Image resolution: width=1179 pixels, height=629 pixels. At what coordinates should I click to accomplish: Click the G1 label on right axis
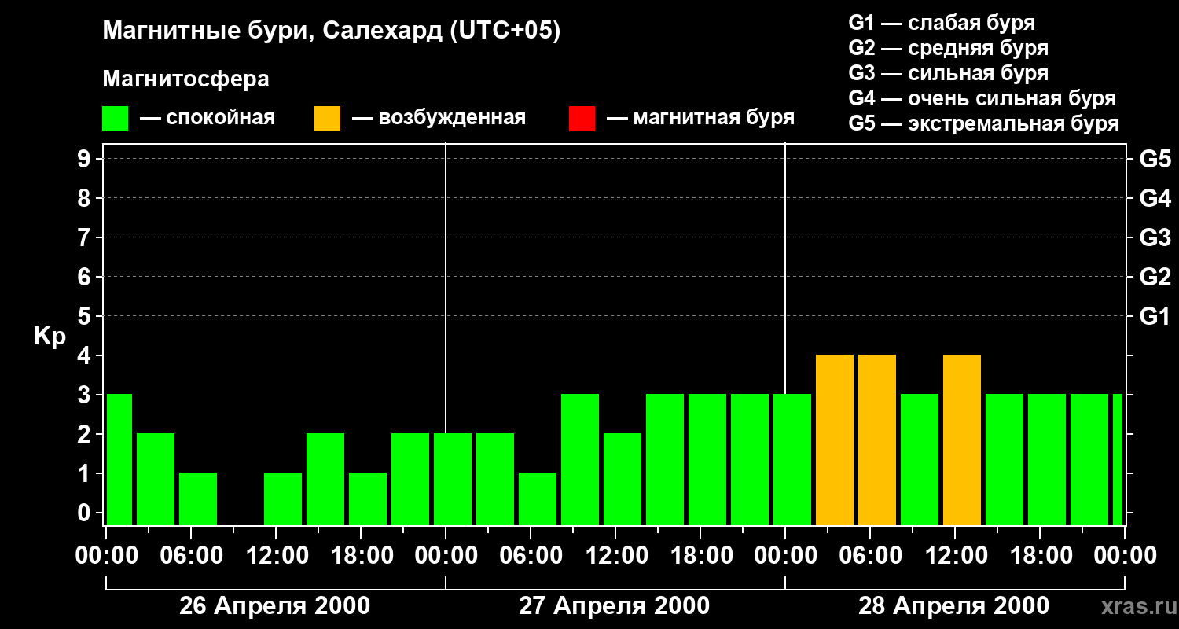[x=1155, y=316]
